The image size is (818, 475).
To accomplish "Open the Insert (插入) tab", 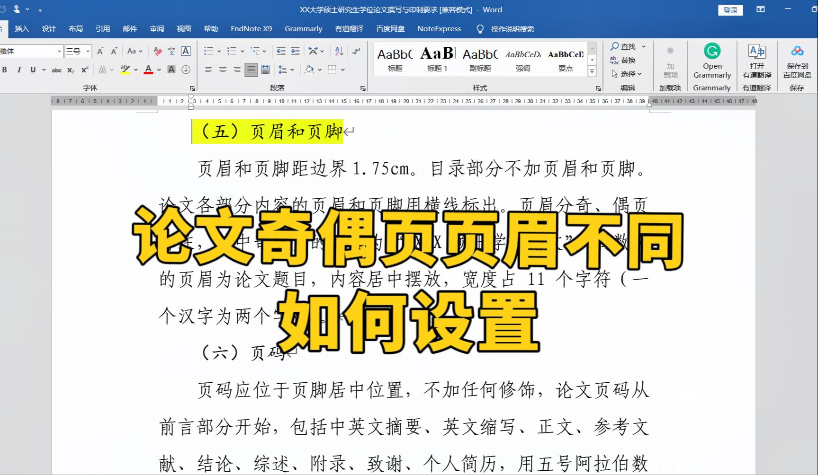I will coord(22,29).
